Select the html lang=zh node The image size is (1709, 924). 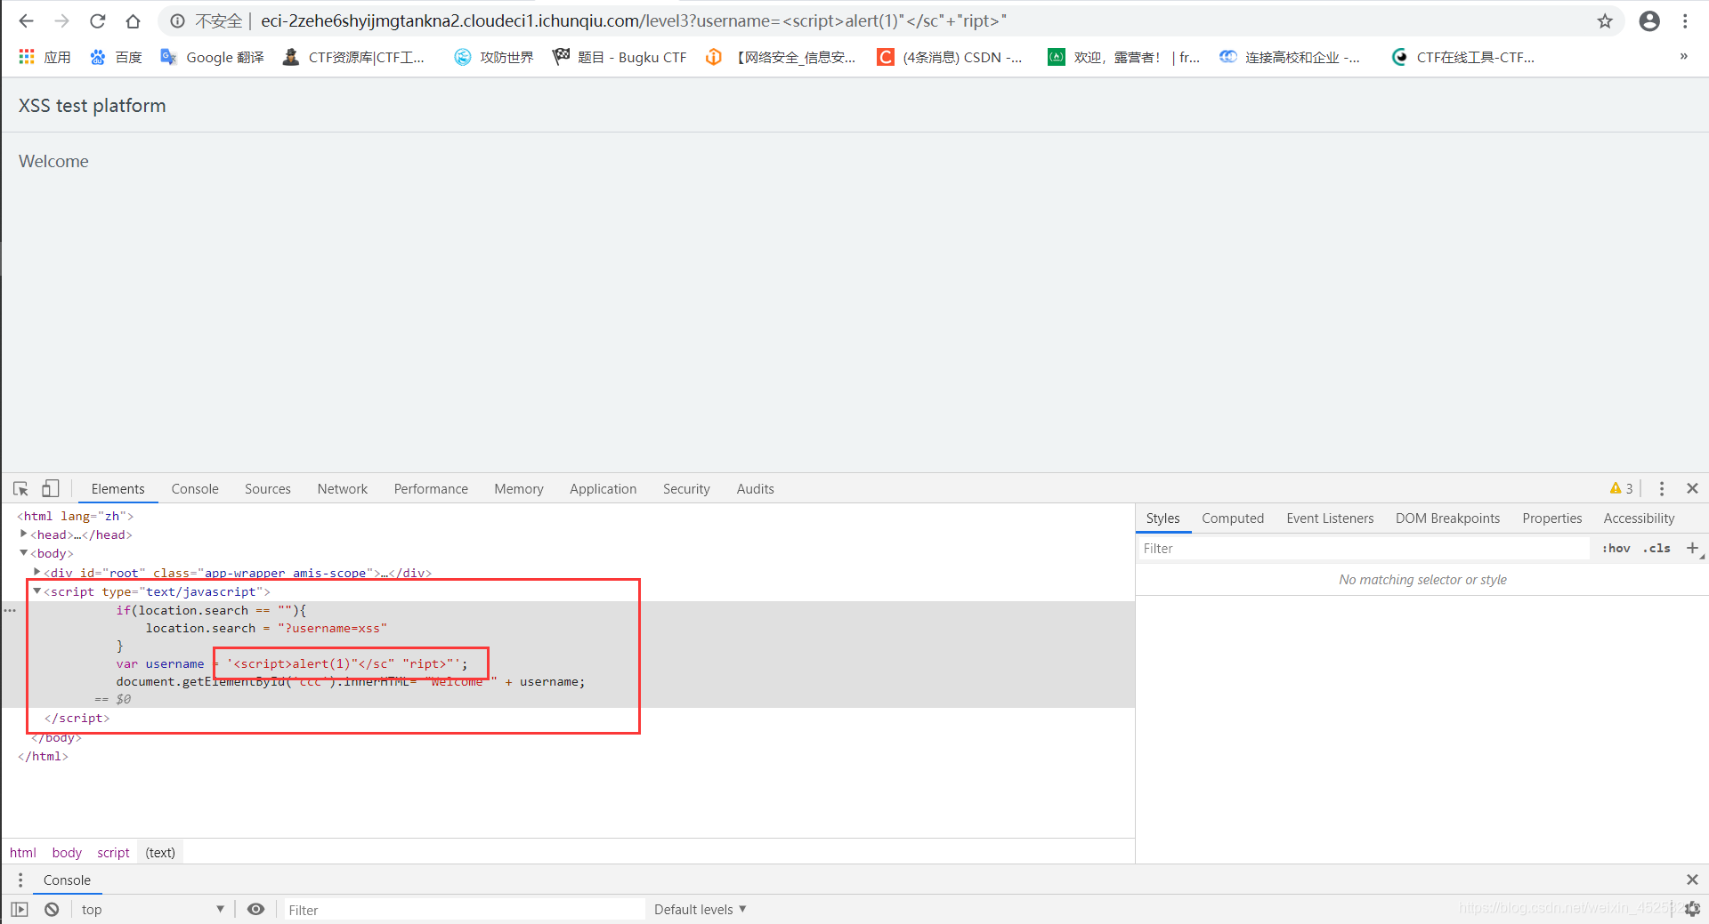(76, 516)
